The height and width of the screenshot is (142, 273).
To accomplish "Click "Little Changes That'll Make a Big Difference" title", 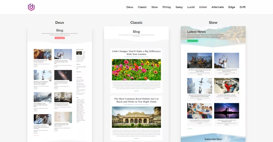I will click(136, 53).
